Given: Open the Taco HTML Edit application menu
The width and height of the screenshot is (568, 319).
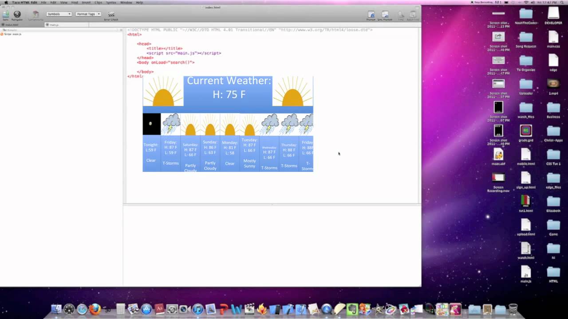Looking at the screenshot, I should coord(25,2).
